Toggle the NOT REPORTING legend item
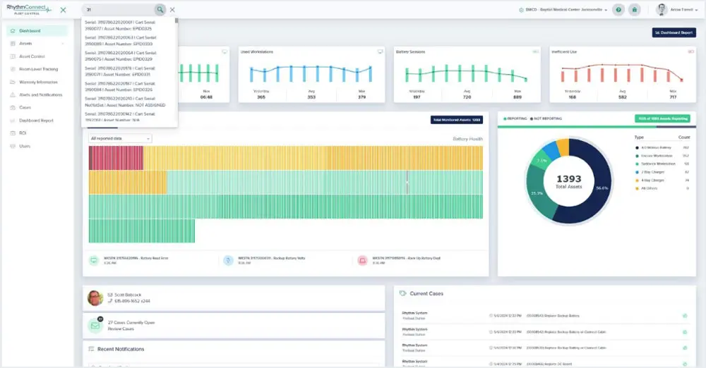 click(546, 118)
